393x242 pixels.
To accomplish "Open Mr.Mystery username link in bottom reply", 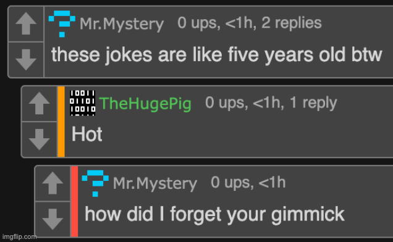I will click(x=155, y=183).
